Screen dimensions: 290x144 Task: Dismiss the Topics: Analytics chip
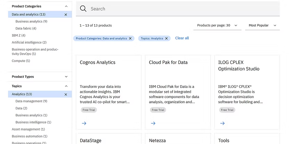(167, 38)
